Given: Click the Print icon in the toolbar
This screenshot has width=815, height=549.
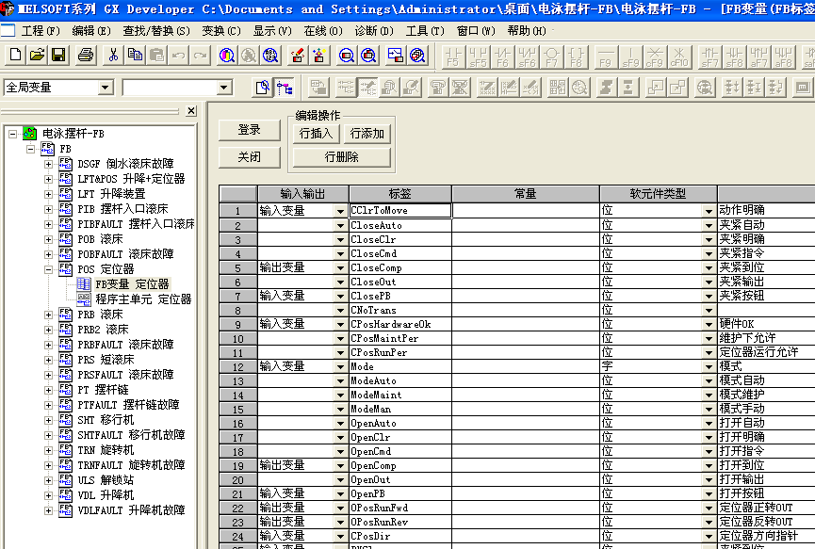Looking at the screenshot, I should click(x=86, y=56).
